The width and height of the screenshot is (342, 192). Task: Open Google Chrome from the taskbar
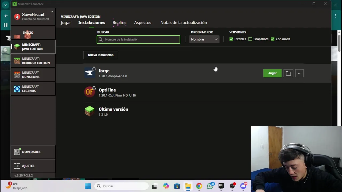199,186
